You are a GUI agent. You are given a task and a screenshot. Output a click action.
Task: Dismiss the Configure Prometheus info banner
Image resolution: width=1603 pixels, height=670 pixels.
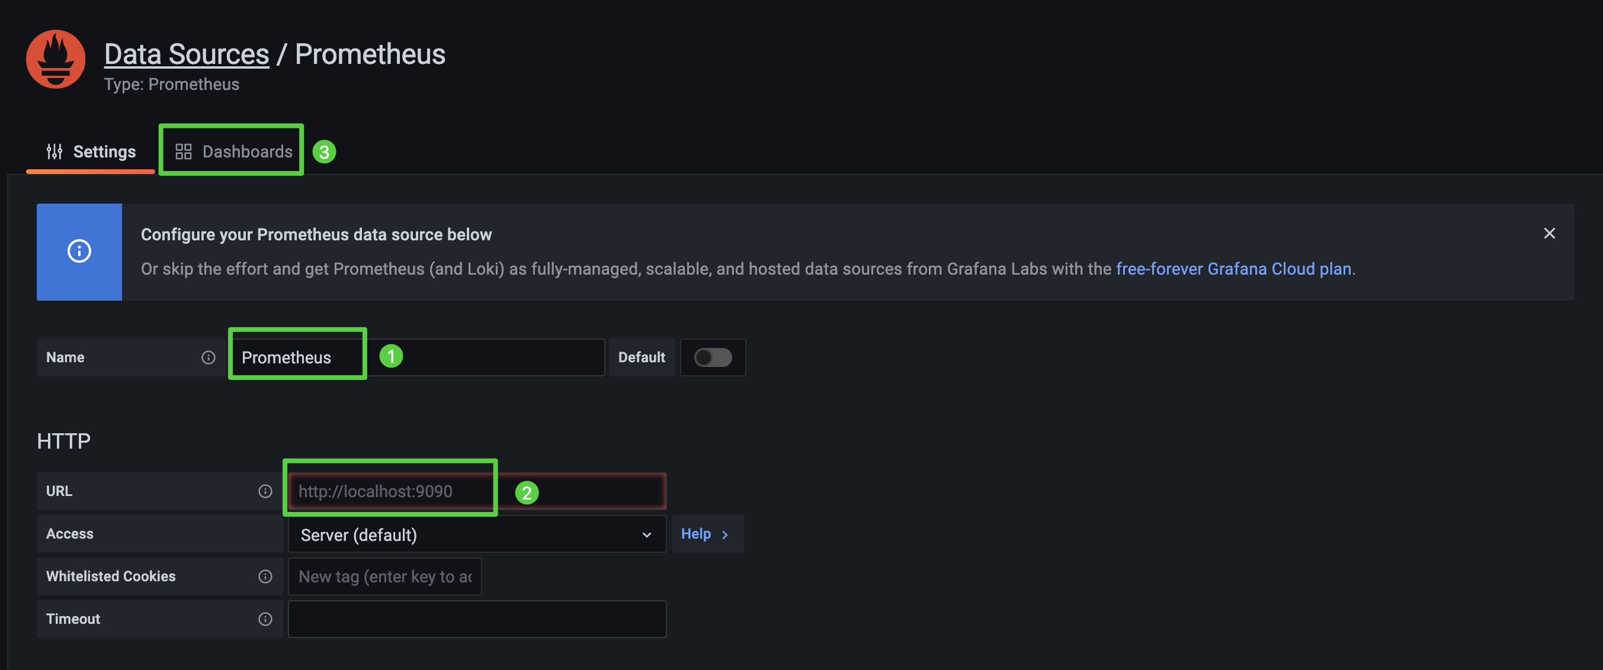click(1549, 233)
